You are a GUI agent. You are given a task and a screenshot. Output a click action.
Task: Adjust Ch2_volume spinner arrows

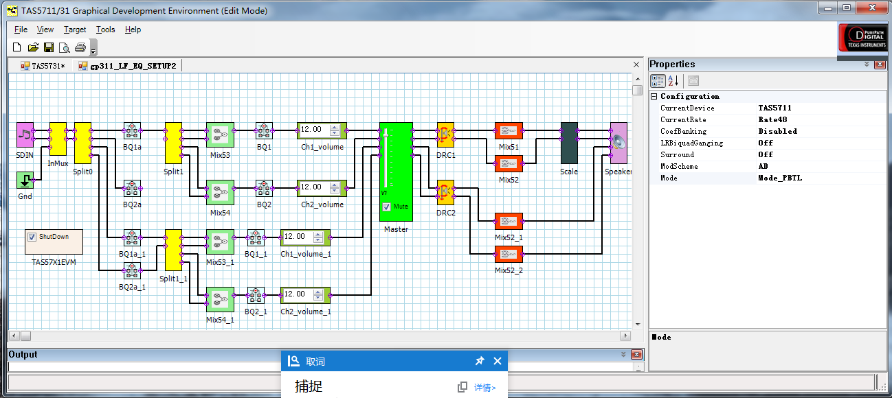[335, 187]
